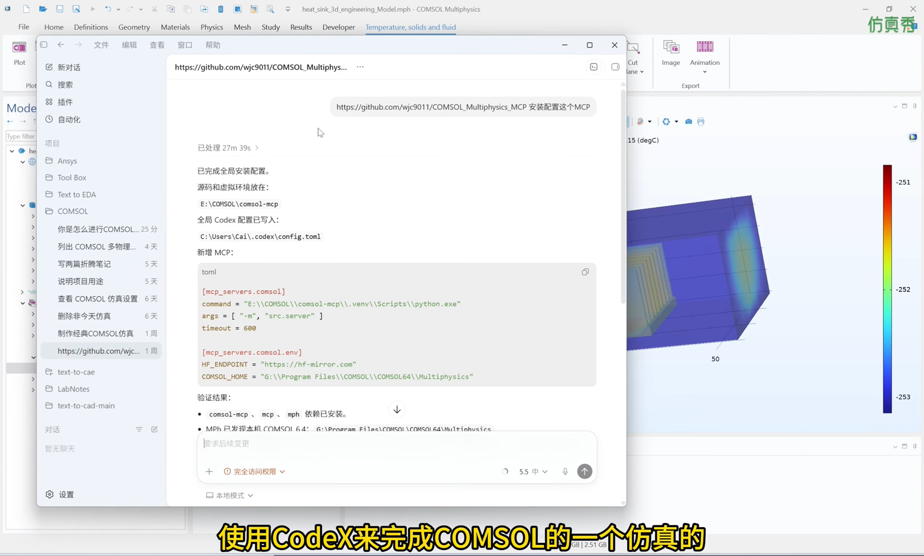Image resolution: width=924 pixels, height=556 pixels.
Task: Open Results tab in COMSOL ribbon
Action: (301, 27)
